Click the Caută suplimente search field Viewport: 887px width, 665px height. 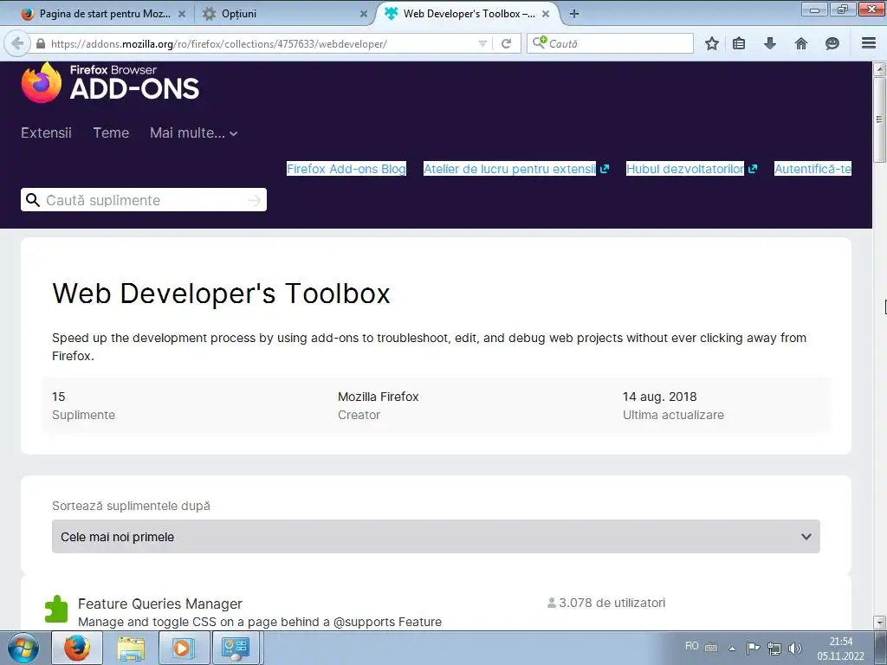[144, 200]
